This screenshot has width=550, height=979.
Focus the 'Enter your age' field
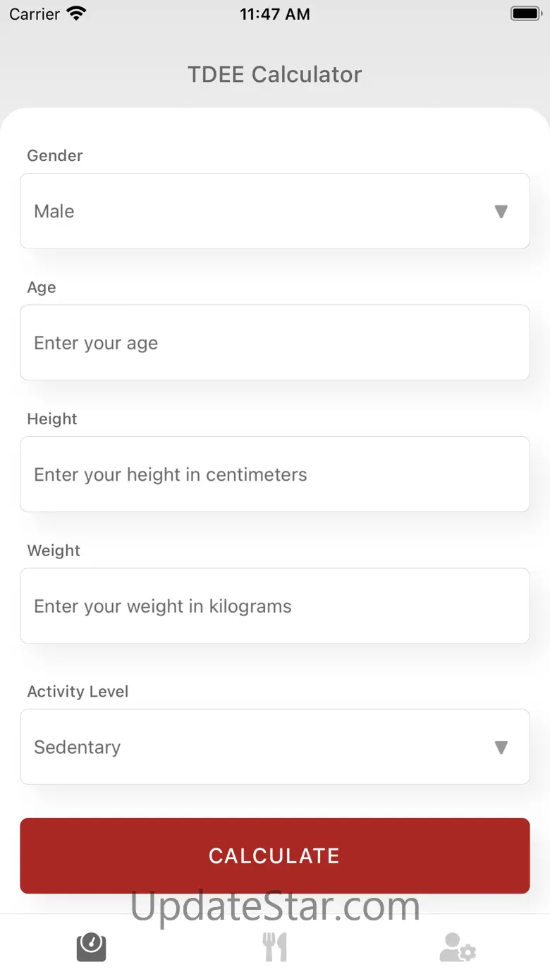(275, 343)
